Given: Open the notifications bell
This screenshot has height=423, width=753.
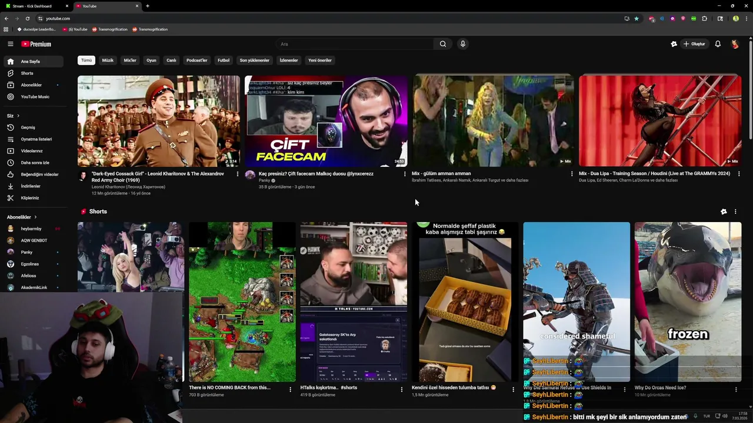Looking at the screenshot, I should [x=718, y=44].
